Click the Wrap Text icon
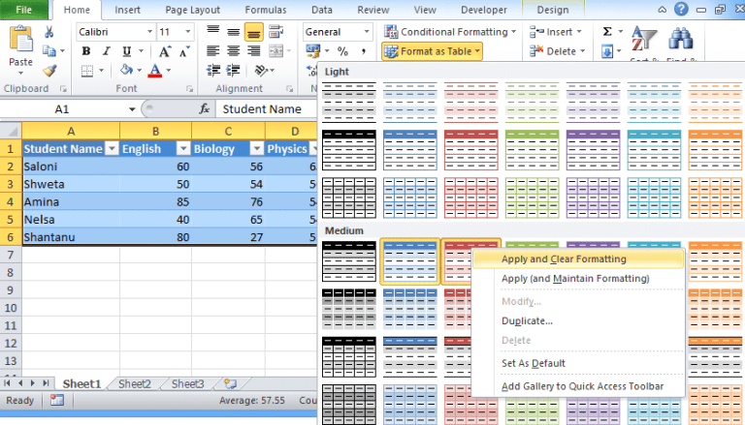The height and width of the screenshot is (425, 745). (x=276, y=31)
